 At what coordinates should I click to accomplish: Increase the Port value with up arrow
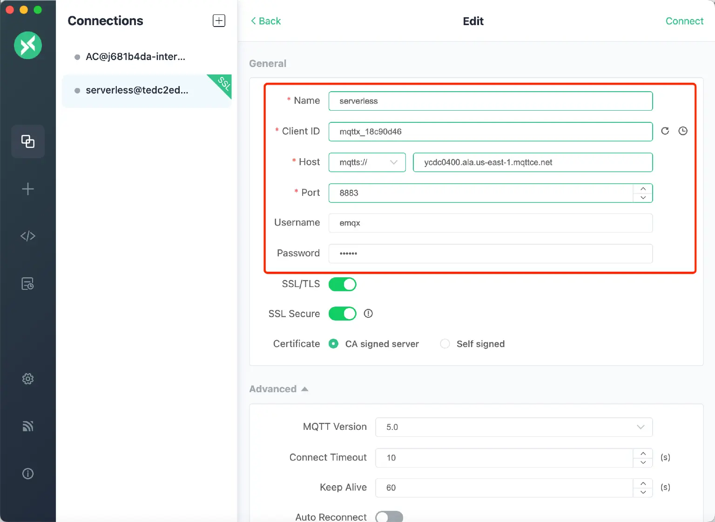click(x=643, y=188)
